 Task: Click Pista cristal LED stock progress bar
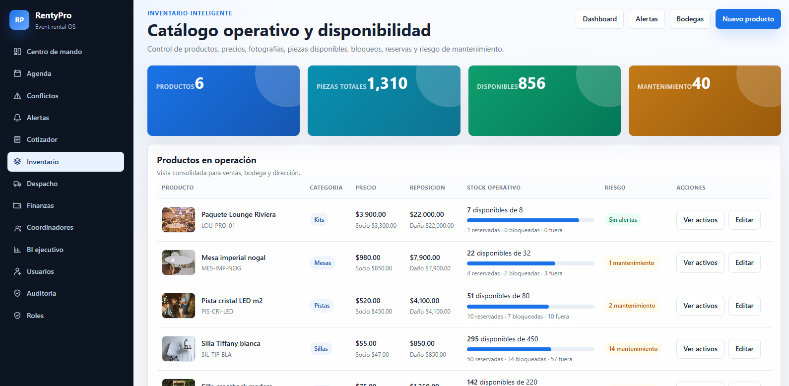(530, 307)
